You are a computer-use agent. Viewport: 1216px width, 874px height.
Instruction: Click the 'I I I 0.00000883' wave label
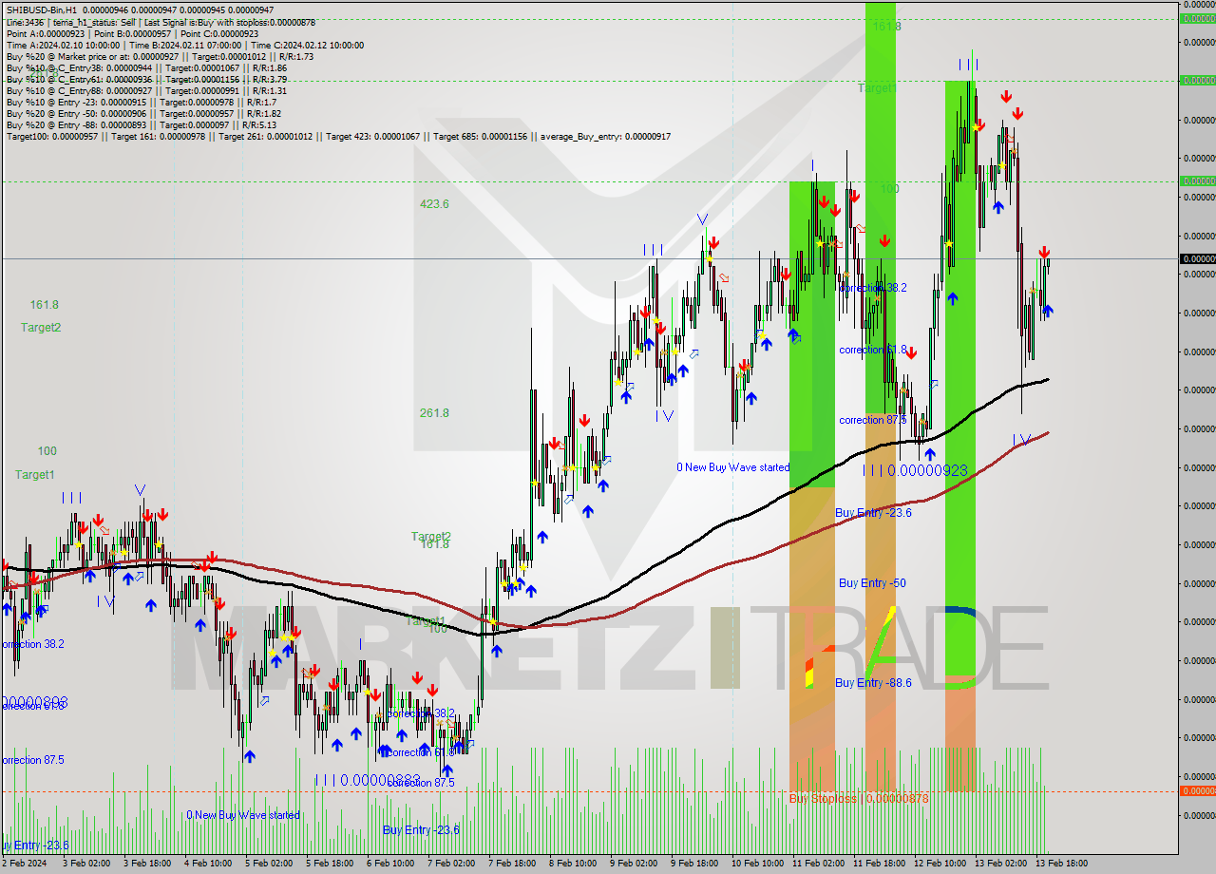368,780
